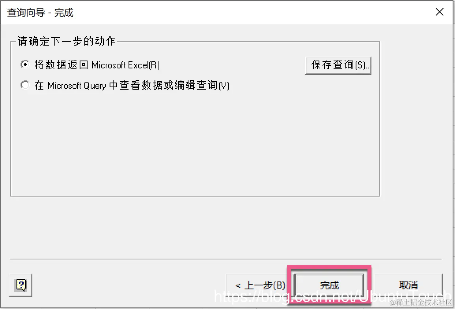Click the 查询向导 - 完成 title bar text
This screenshot has width=455, height=309.
(x=40, y=13)
